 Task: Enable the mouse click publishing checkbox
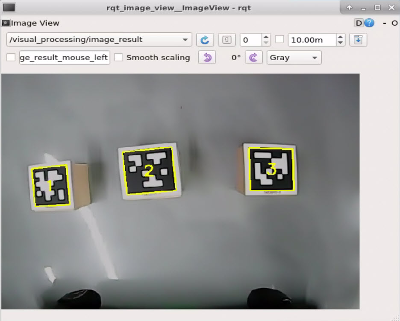click(x=11, y=57)
